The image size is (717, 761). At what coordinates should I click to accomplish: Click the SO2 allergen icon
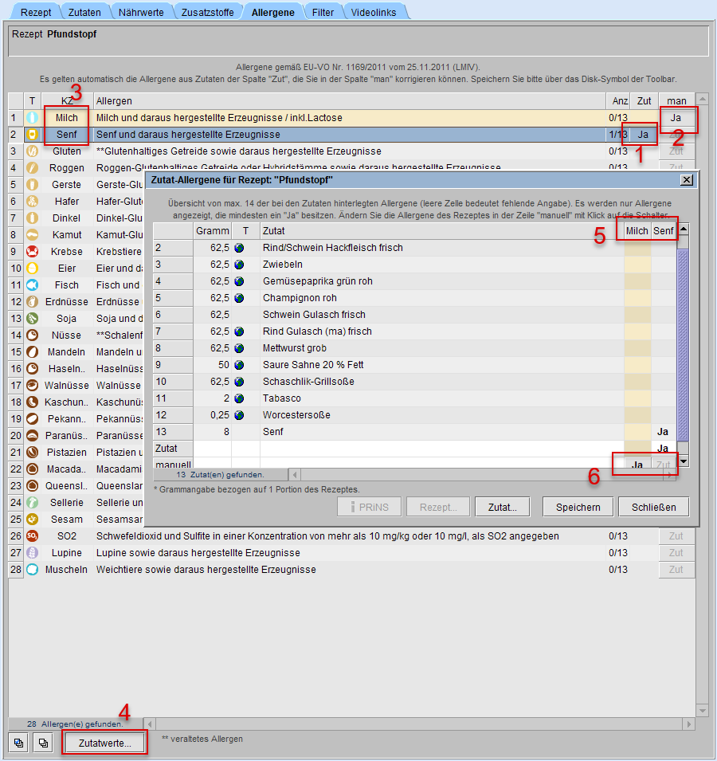point(33,536)
